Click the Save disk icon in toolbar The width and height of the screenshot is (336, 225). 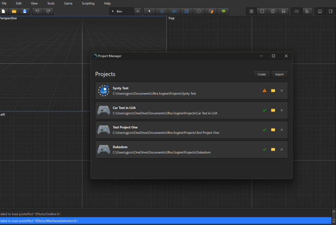coord(24,11)
